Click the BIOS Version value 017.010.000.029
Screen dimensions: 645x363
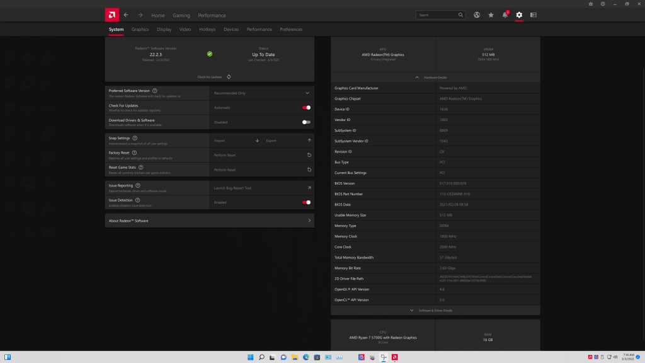pos(452,183)
